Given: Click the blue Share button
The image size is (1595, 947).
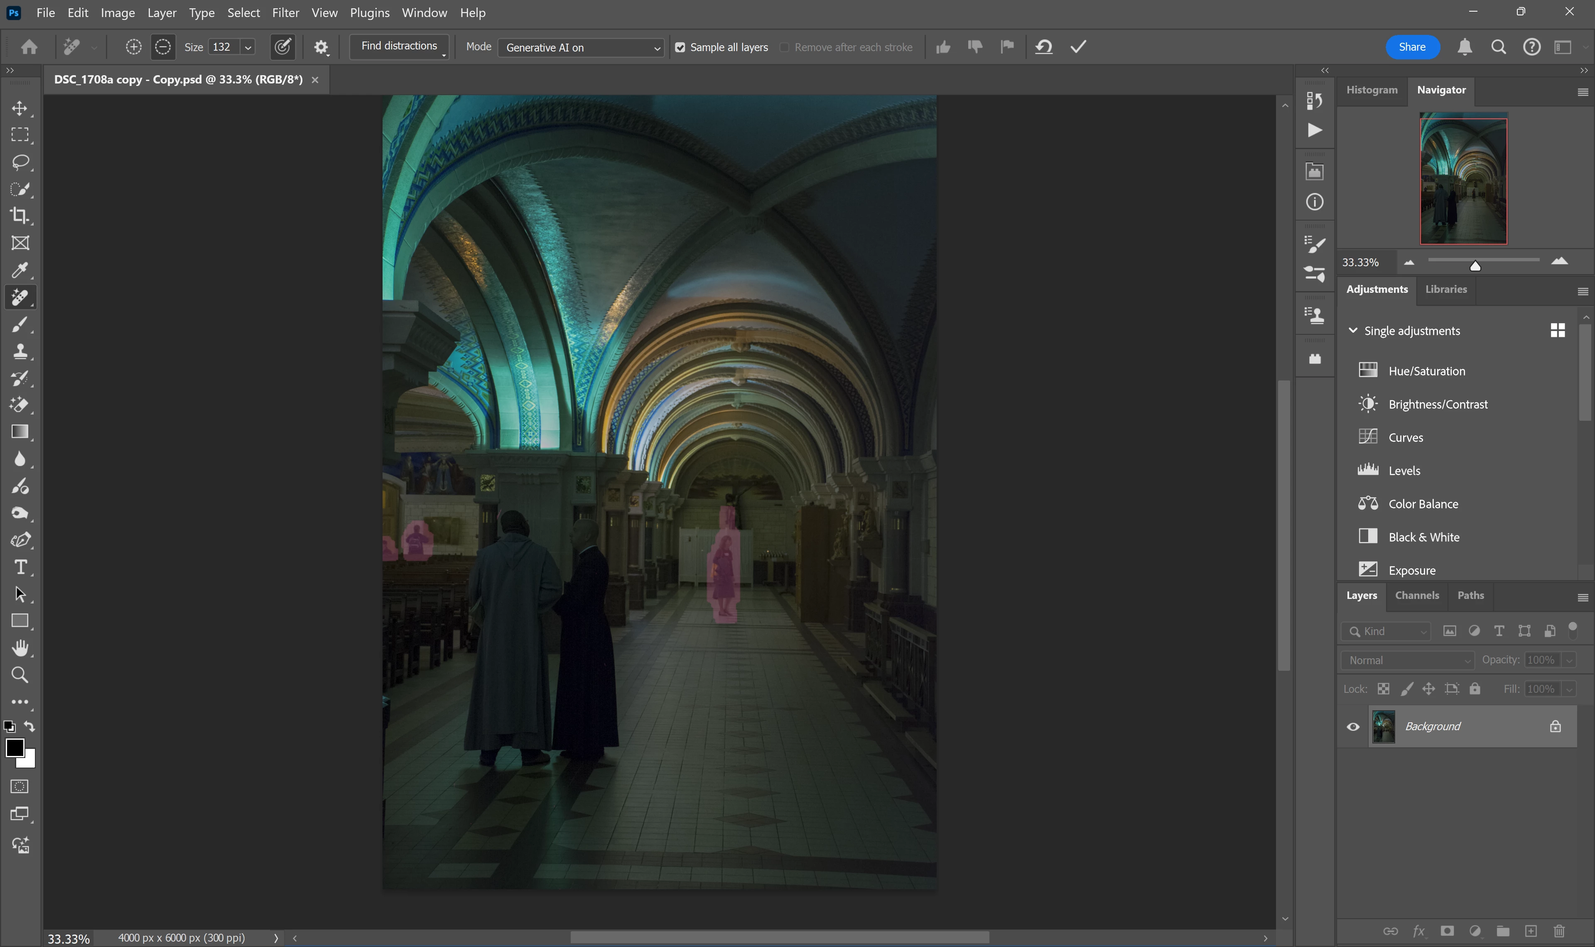Looking at the screenshot, I should coord(1412,47).
